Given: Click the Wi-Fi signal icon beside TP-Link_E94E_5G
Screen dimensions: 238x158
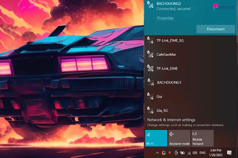Looking at the screenshot, I should (x=150, y=40).
